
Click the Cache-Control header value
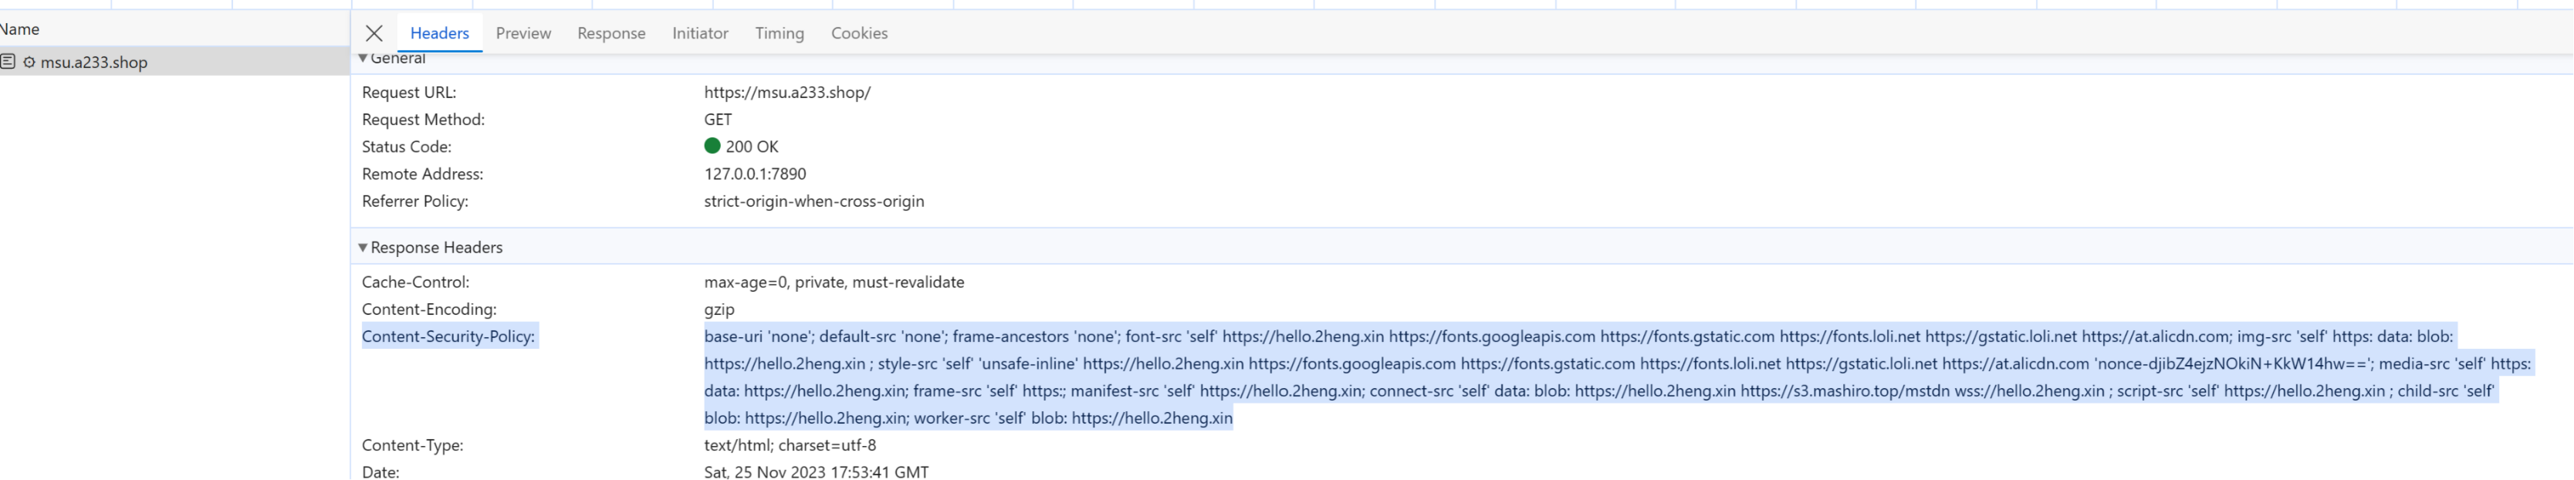(x=834, y=282)
